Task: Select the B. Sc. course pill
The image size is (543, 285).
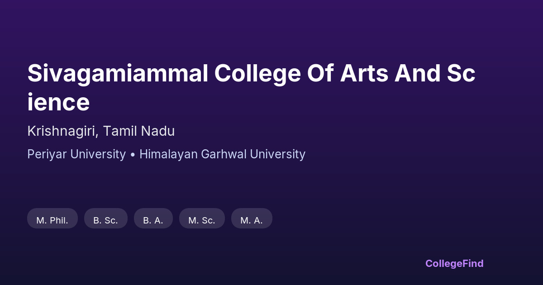Action: [105, 220]
